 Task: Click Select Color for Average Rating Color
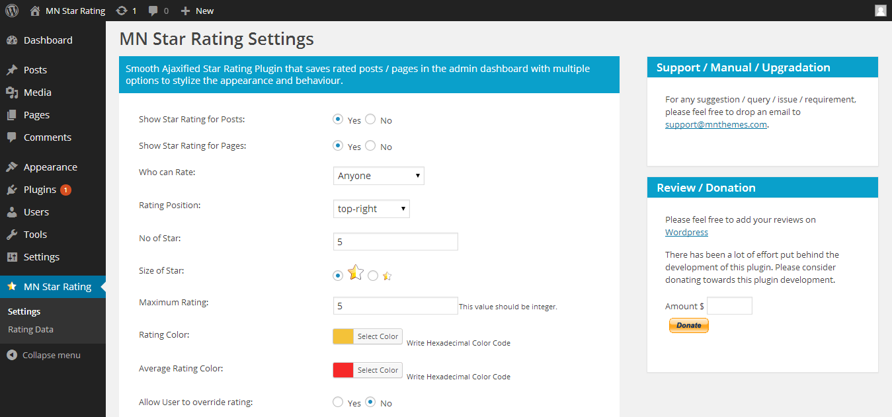click(378, 370)
